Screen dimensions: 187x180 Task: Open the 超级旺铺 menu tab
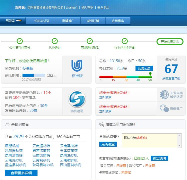(x=93, y=21)
